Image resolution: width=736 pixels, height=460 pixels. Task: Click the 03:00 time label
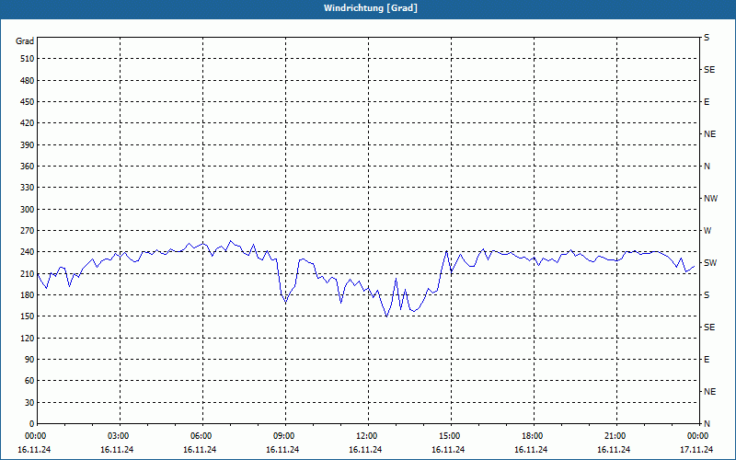click(119, 436)
